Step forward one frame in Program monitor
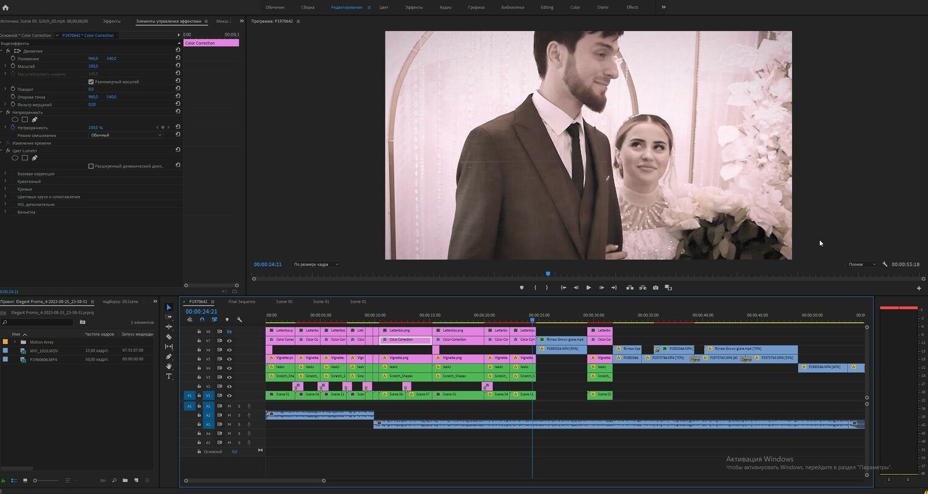 (601, 287)
